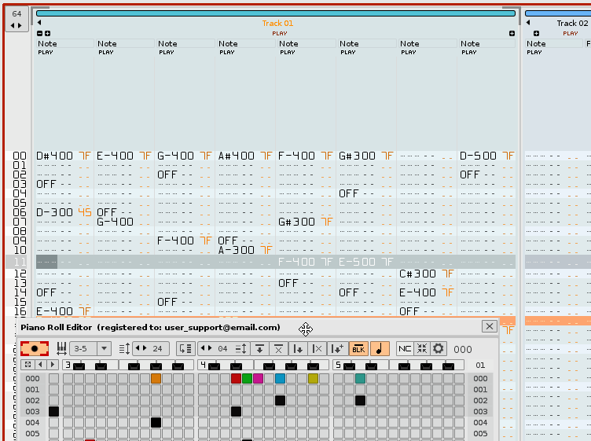
Task: Click the shrink arrows icon beside NC
Action: pos(422,348)
